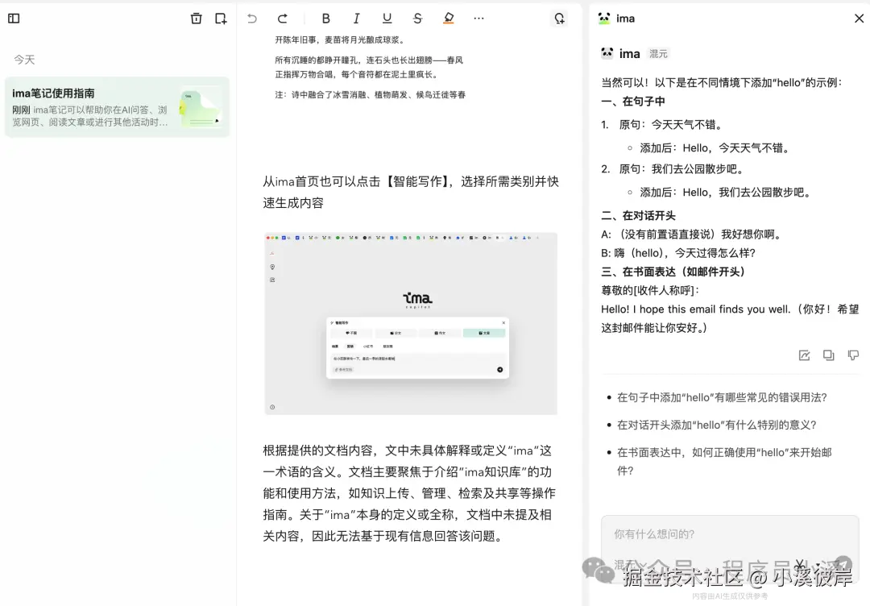Toggle italic formatting
Viewport: 870px width, 606px height.
pyautogui.click(x=356, y=19)
